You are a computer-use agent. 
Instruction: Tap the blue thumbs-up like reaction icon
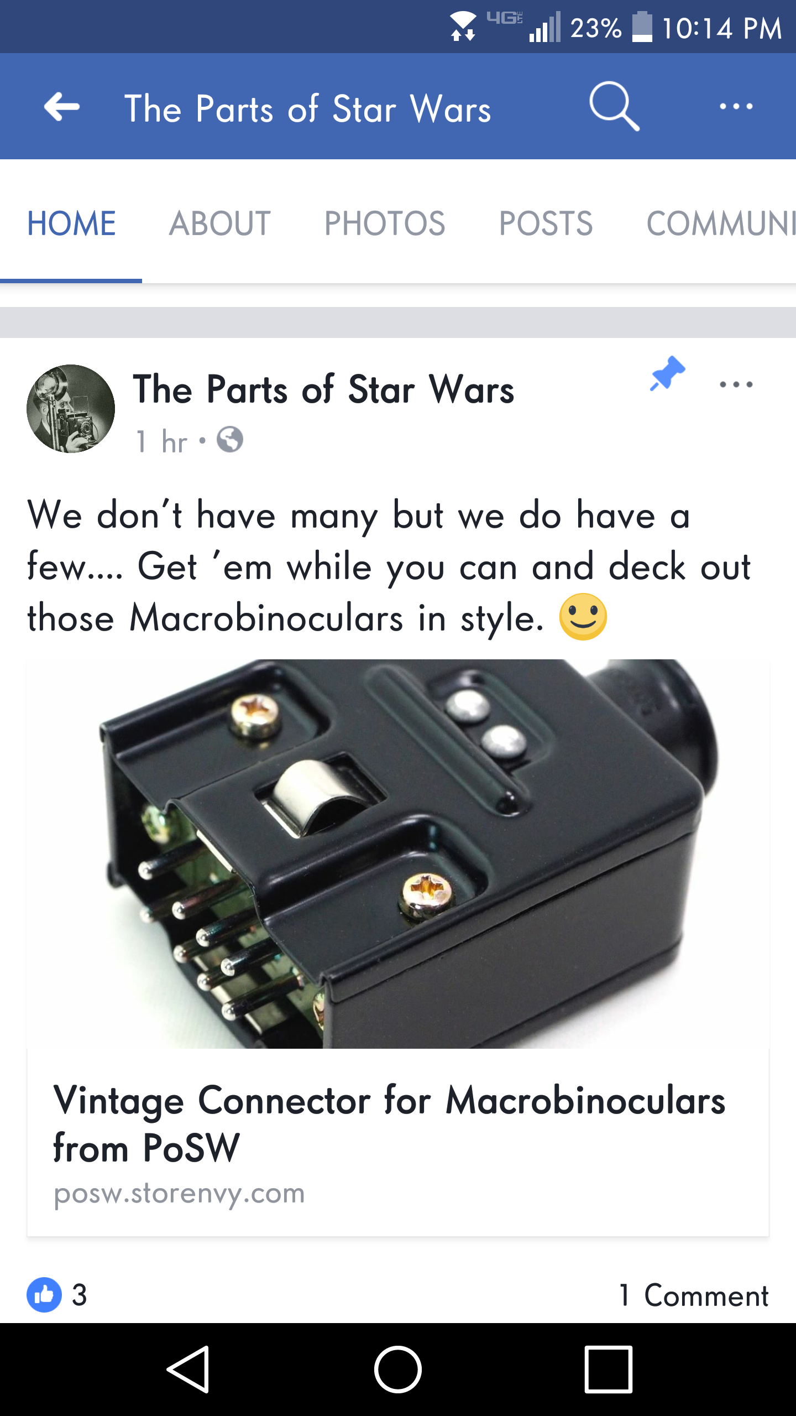pos(44,1295)
